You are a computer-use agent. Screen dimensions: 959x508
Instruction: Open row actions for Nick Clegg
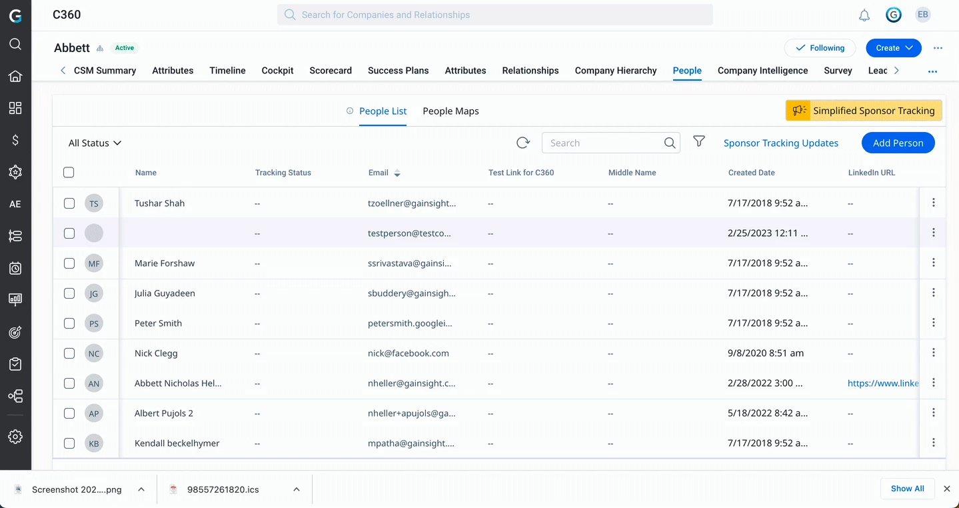(x=934, y=353)
